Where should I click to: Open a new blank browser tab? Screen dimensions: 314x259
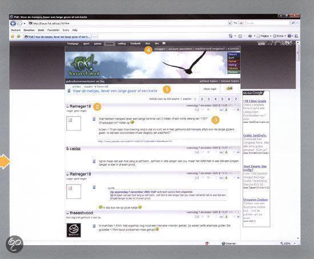point(95,37)
